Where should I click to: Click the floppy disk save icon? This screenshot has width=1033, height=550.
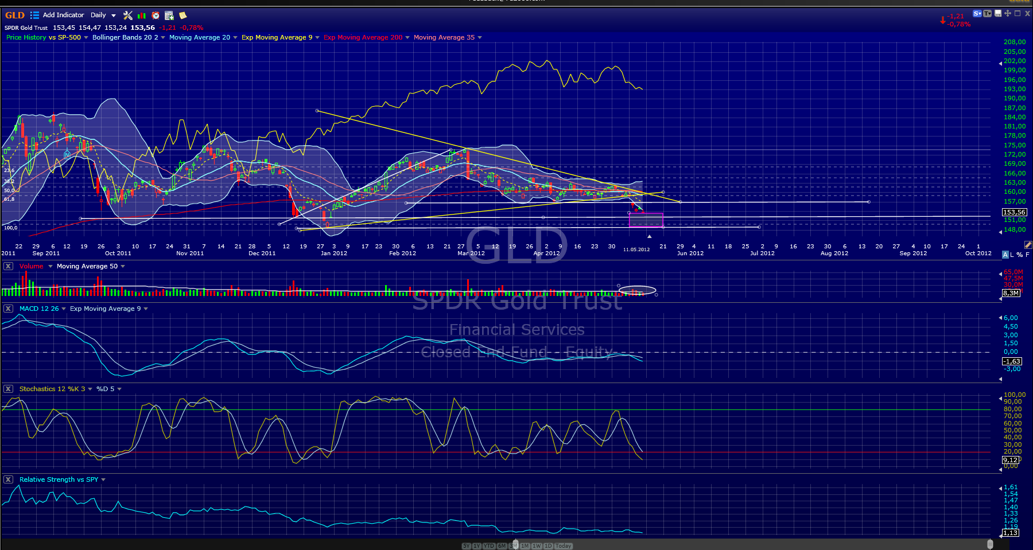click(x=998, y=13)
